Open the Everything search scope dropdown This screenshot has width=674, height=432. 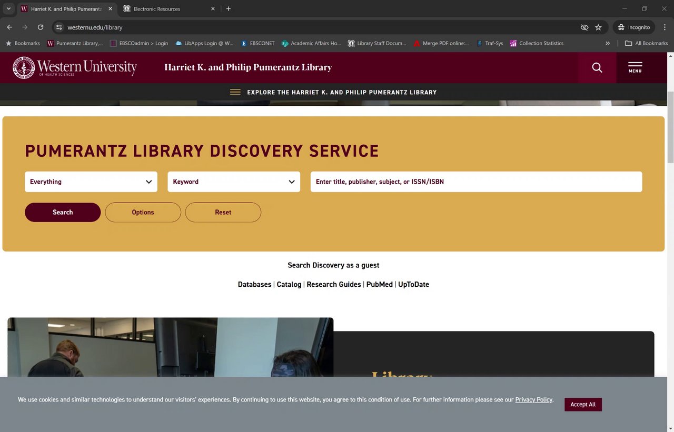91,182
